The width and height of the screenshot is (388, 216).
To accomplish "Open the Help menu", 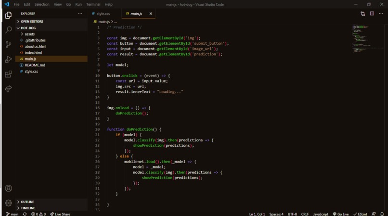I will (108, 4).
